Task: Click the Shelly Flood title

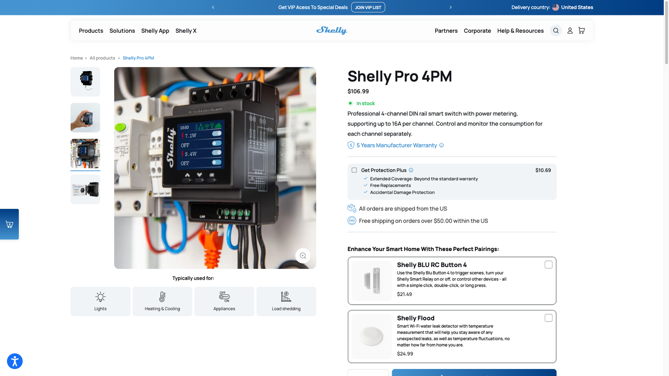Action: [x=415, y=318]
